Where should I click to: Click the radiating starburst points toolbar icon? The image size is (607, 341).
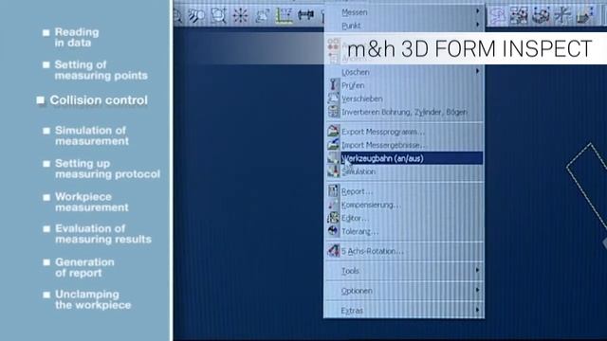(240, 16)
